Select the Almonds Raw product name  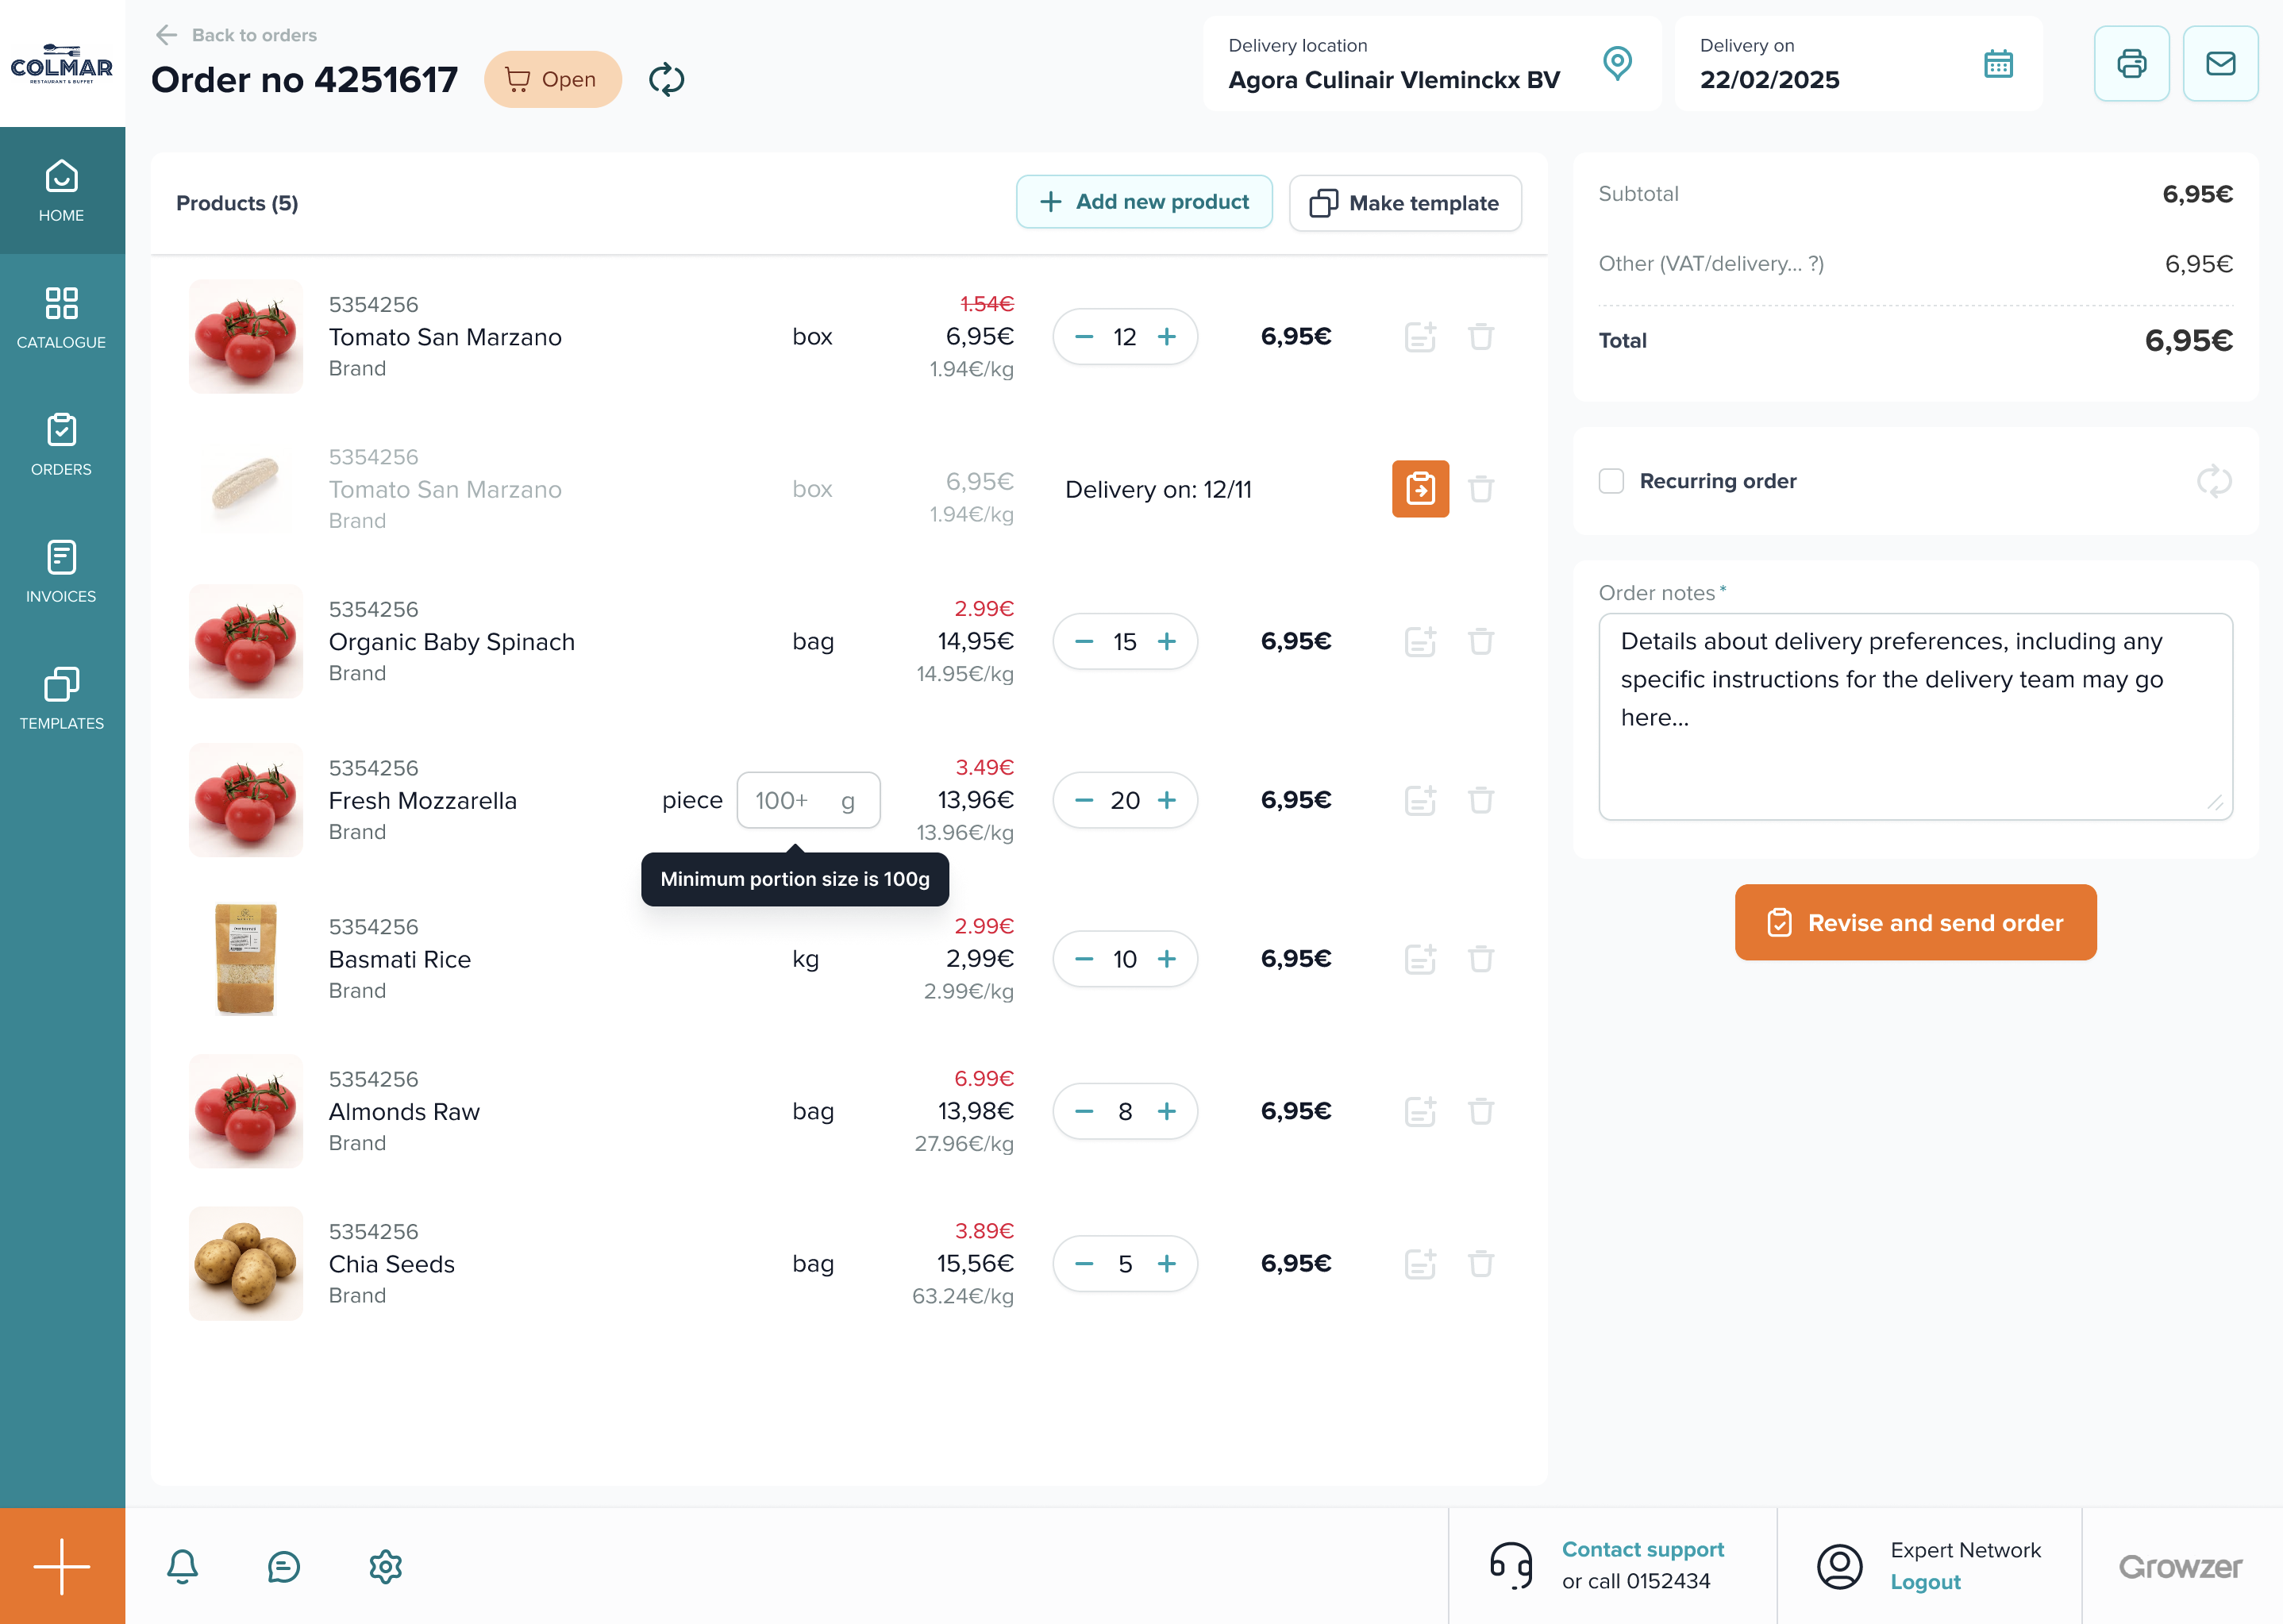(404, 1112)
